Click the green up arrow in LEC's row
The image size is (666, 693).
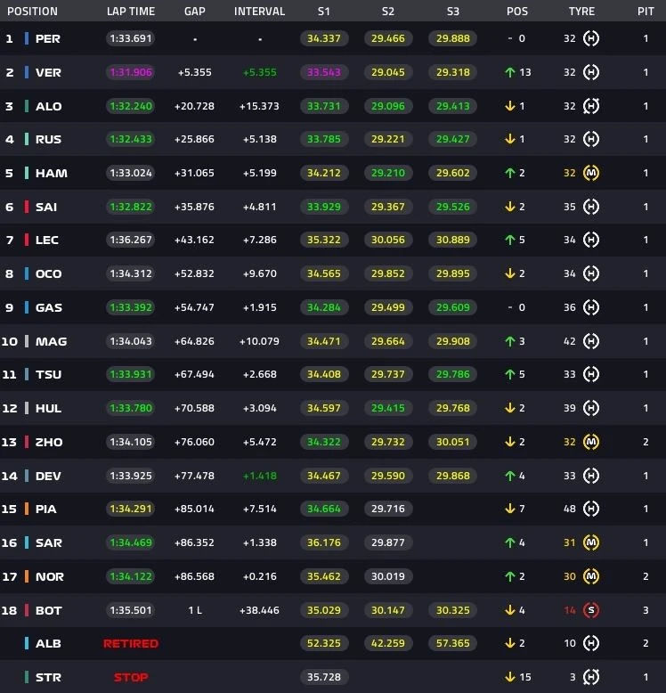click(510, 240)
